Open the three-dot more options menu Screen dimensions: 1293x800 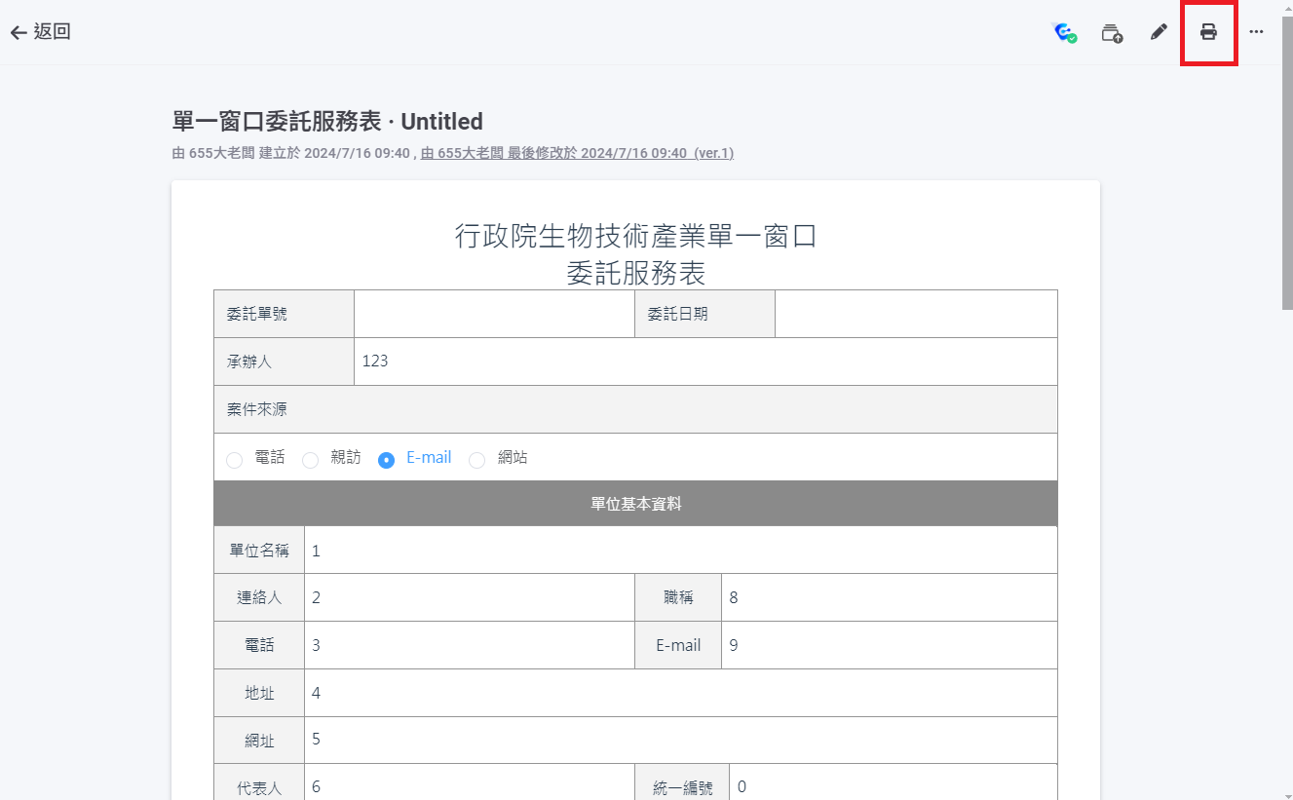coord(1256,32)
